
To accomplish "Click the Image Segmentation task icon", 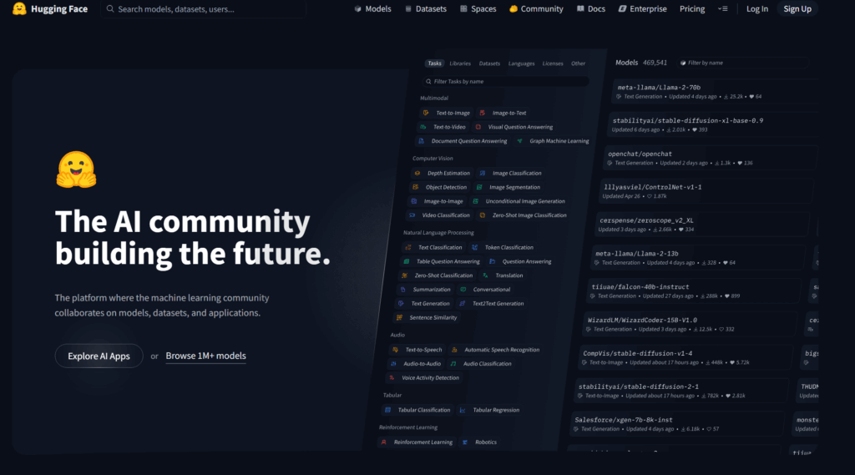I will 479,187.
